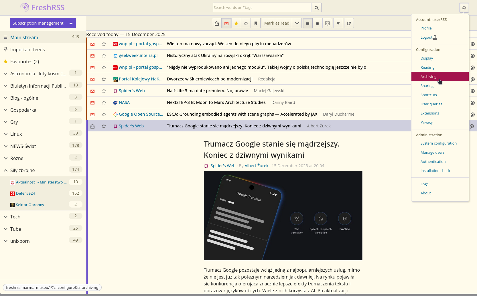Open author Albert Żurek link in article header

[x=257, y=166]
